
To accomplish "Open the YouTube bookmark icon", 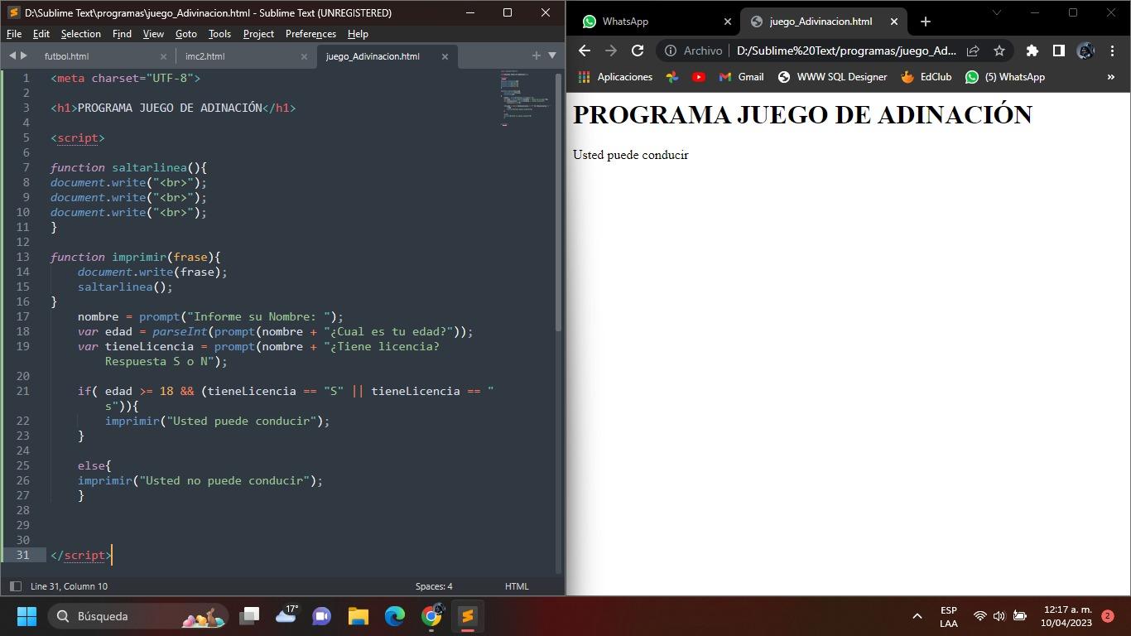I will click(x=699, y=77).
